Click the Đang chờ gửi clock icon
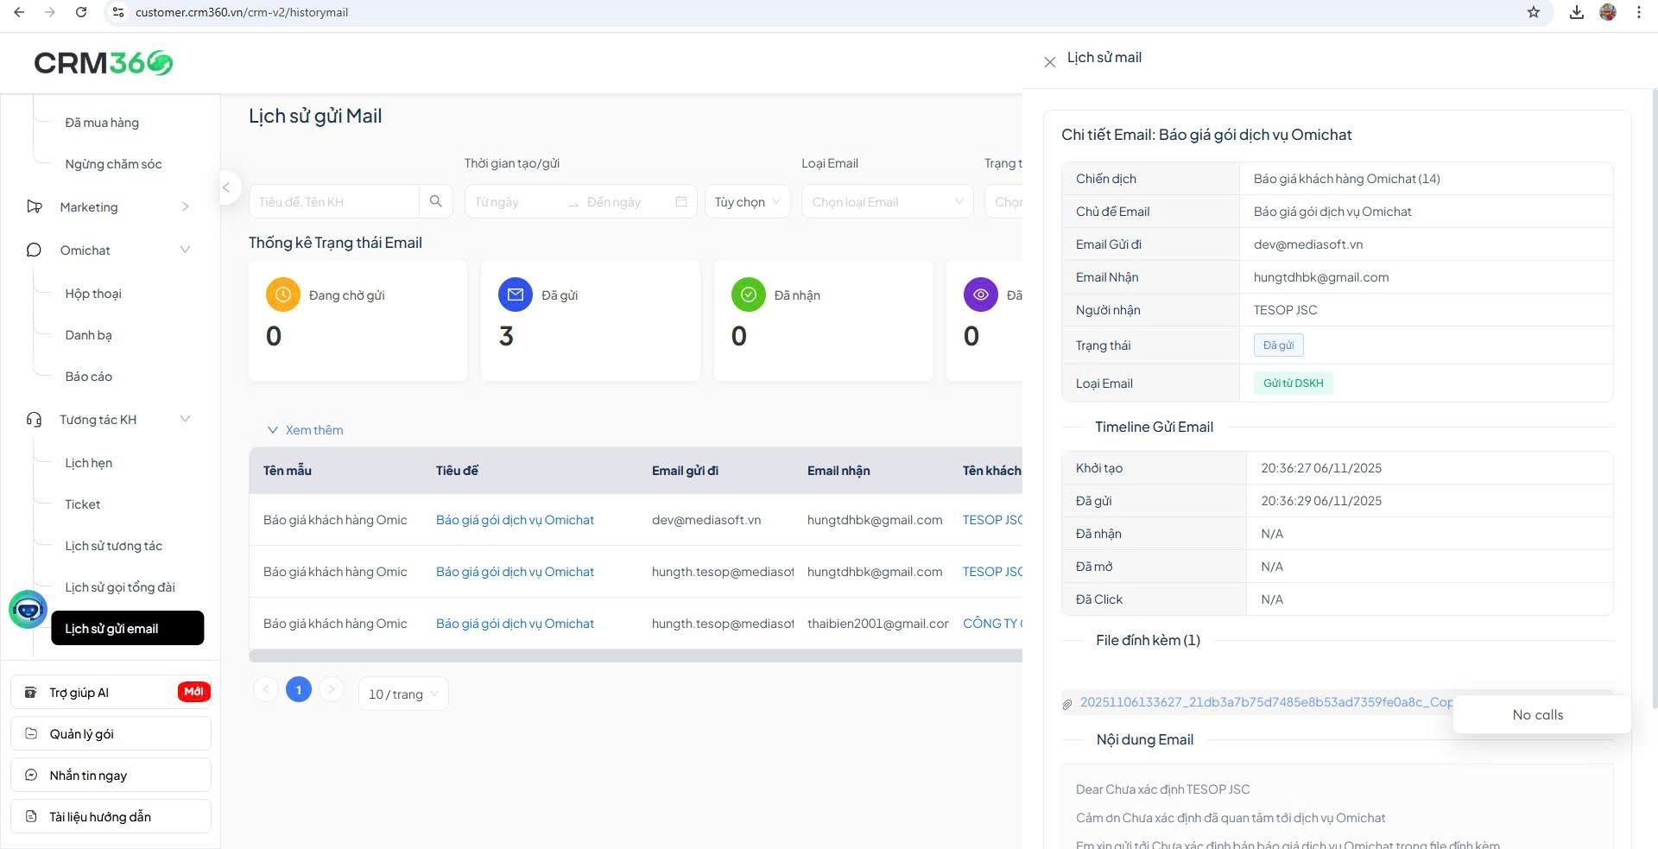The image size is (1658, 849). pyautogui.click(x=282, y=295)
